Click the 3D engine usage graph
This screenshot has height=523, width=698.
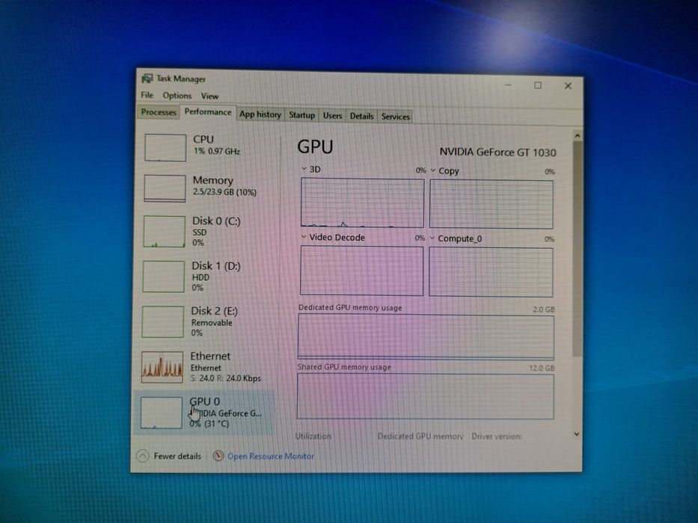[362, 202]
